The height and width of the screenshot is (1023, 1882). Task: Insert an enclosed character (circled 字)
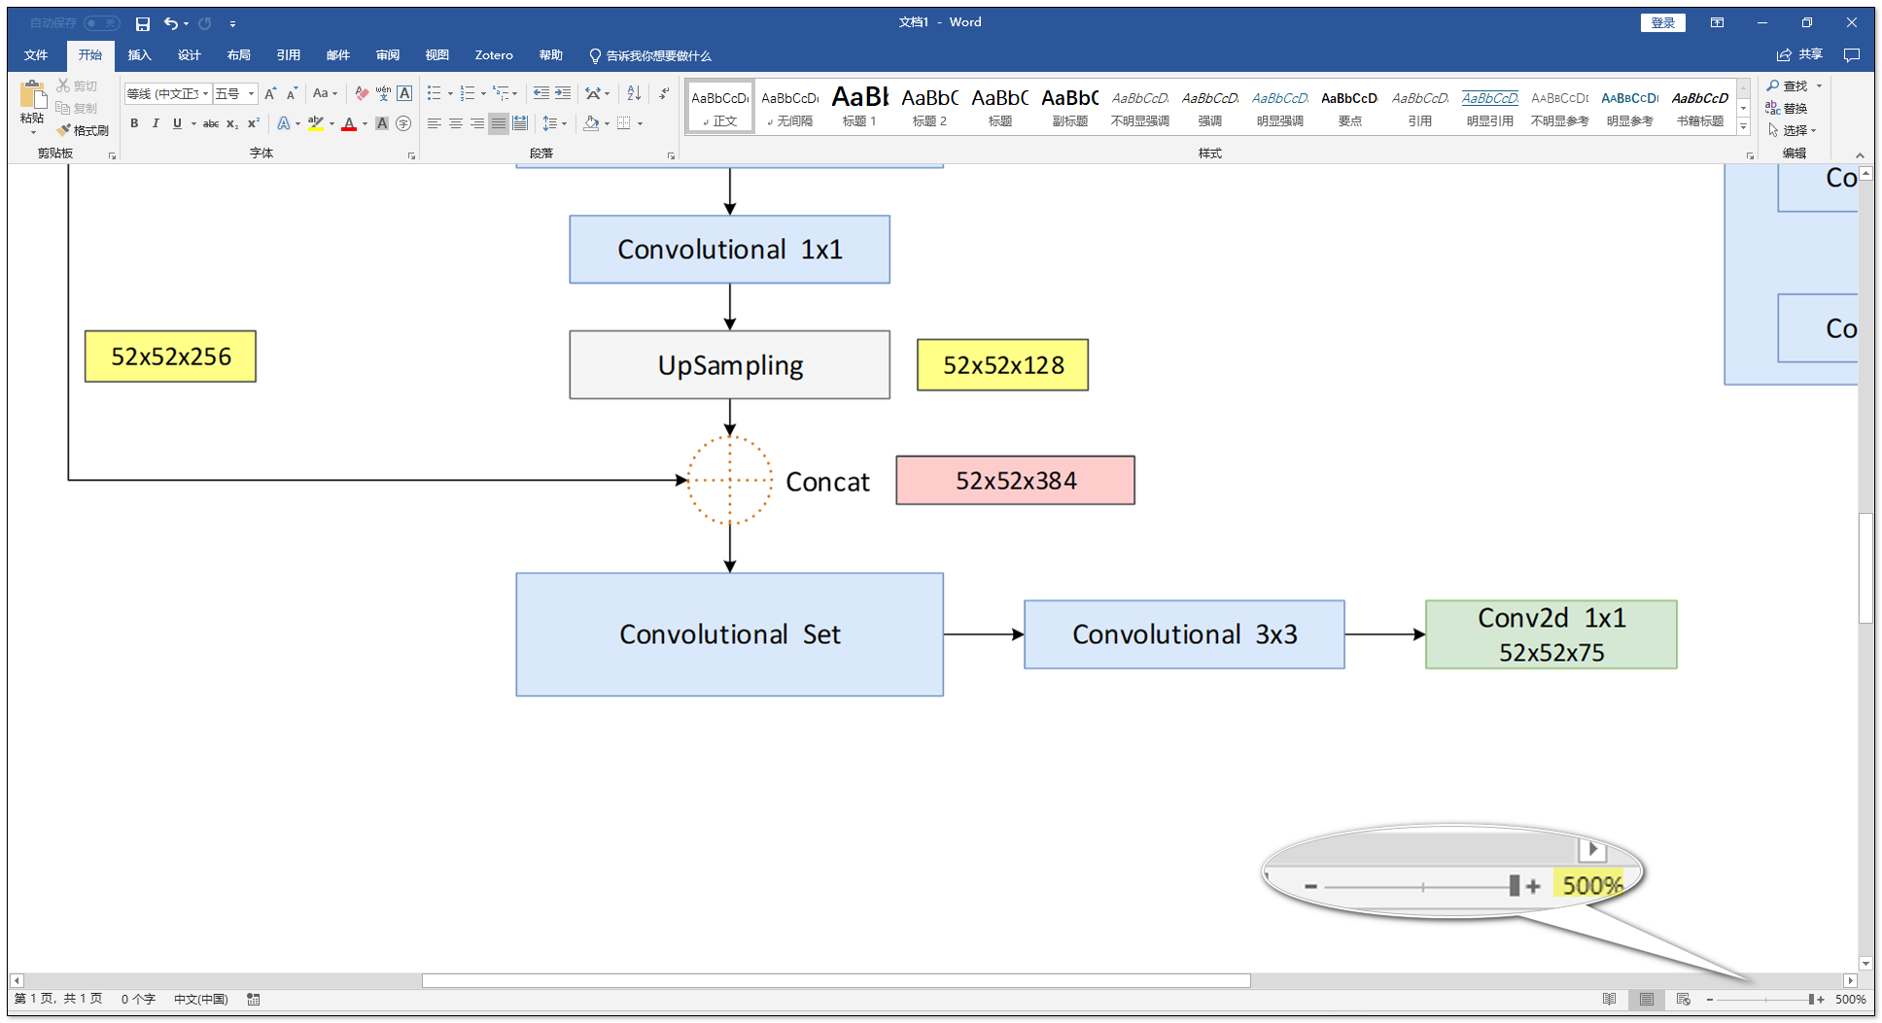403,123
